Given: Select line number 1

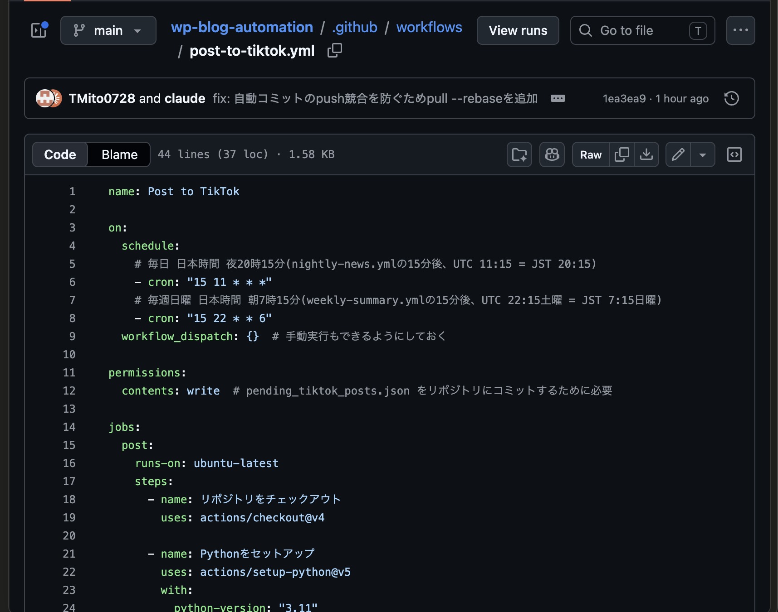Looking at the screenshot, I should click(72, 191).
